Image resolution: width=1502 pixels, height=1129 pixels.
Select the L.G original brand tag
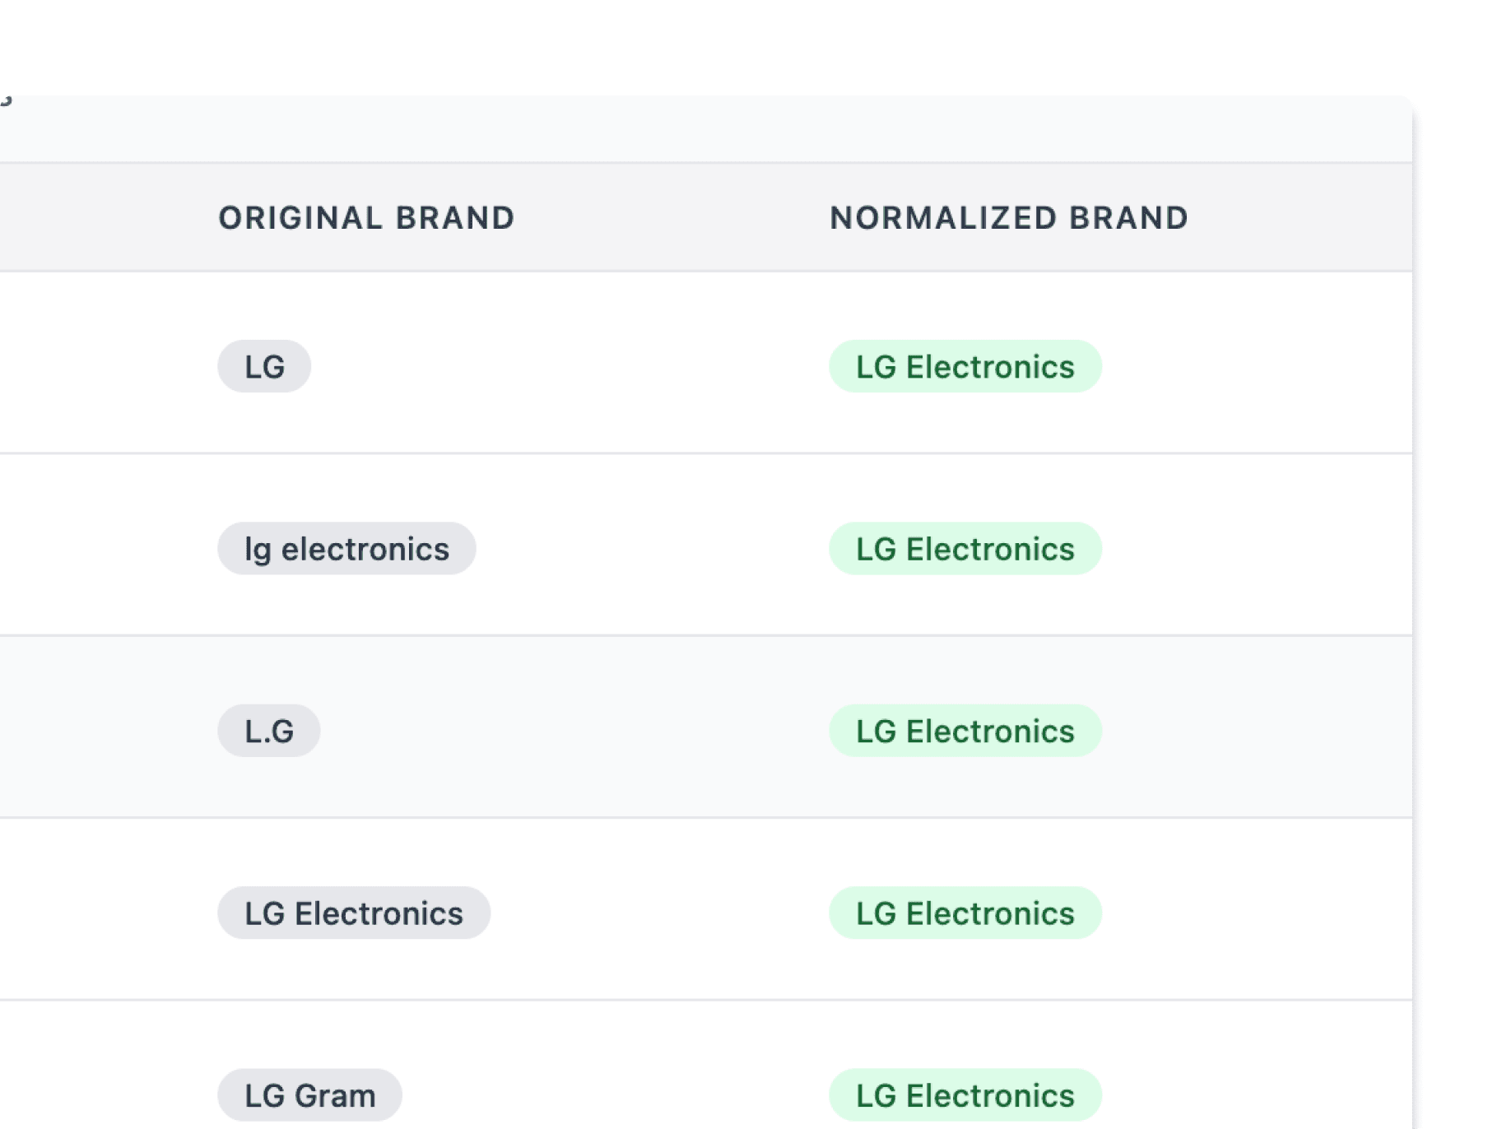268,732
